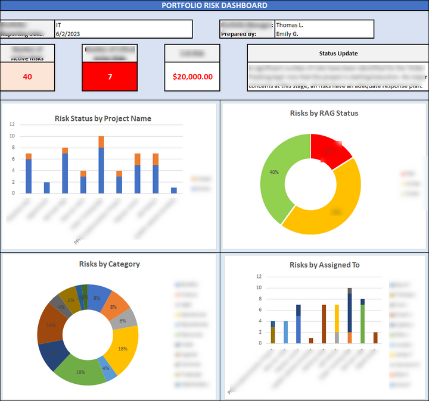Select the tallest bar in Risk Status chart
Screen dimensions: 429x401
tap(101, 170)
